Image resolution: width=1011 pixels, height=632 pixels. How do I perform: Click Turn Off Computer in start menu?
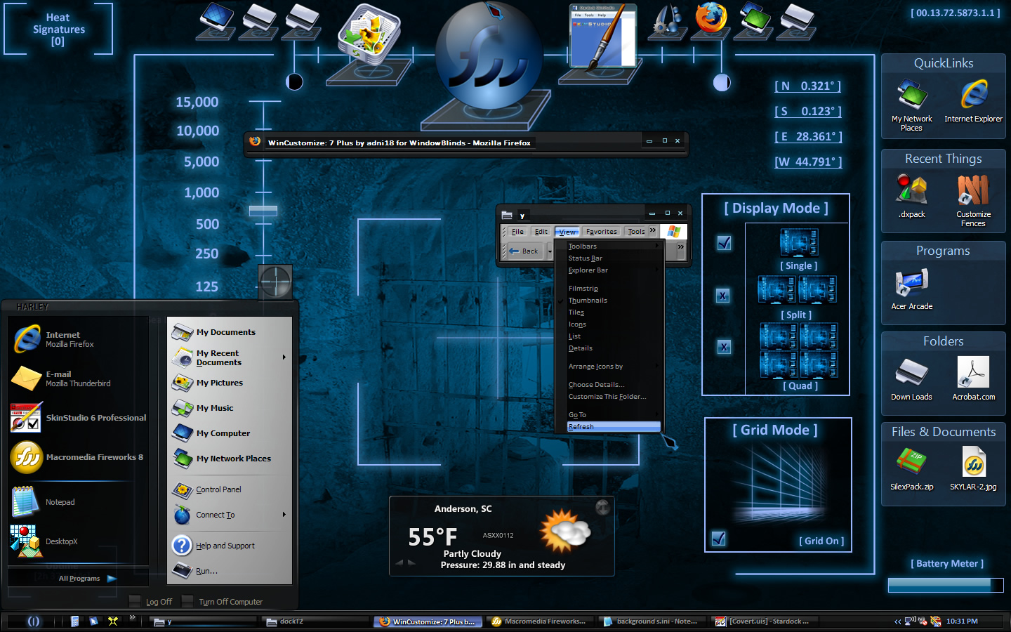(x=223, y=602)
